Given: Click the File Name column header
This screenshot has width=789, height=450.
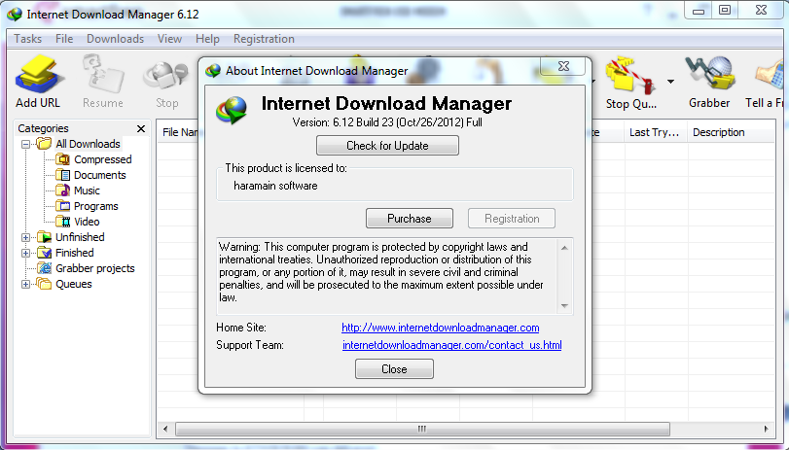Looking at the screenshot, I should coord(179,132).
